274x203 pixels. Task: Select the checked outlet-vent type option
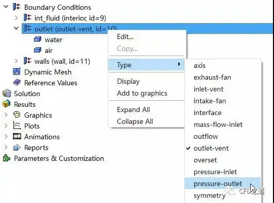pyautogui.click(x=211, y=148)
